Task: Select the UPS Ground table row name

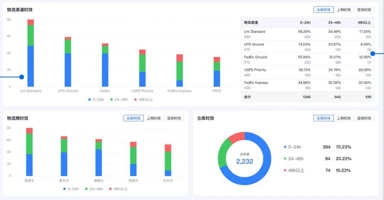Action: point(254,44)
